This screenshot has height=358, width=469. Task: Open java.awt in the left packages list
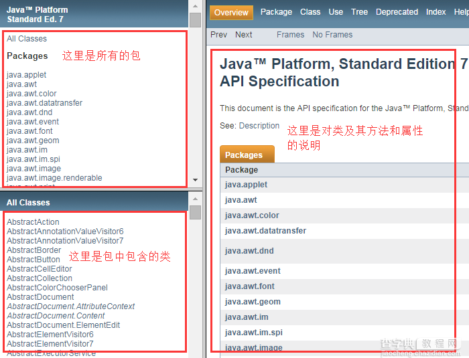click(x=21, y=84)
